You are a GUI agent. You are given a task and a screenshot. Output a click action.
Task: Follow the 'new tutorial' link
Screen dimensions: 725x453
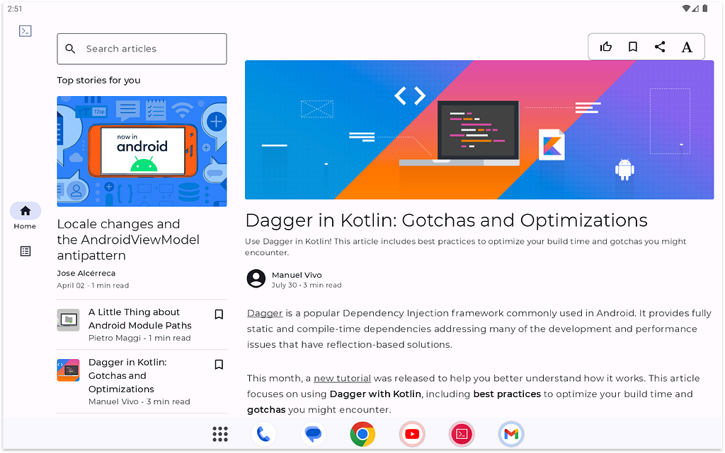click(342, 378)
